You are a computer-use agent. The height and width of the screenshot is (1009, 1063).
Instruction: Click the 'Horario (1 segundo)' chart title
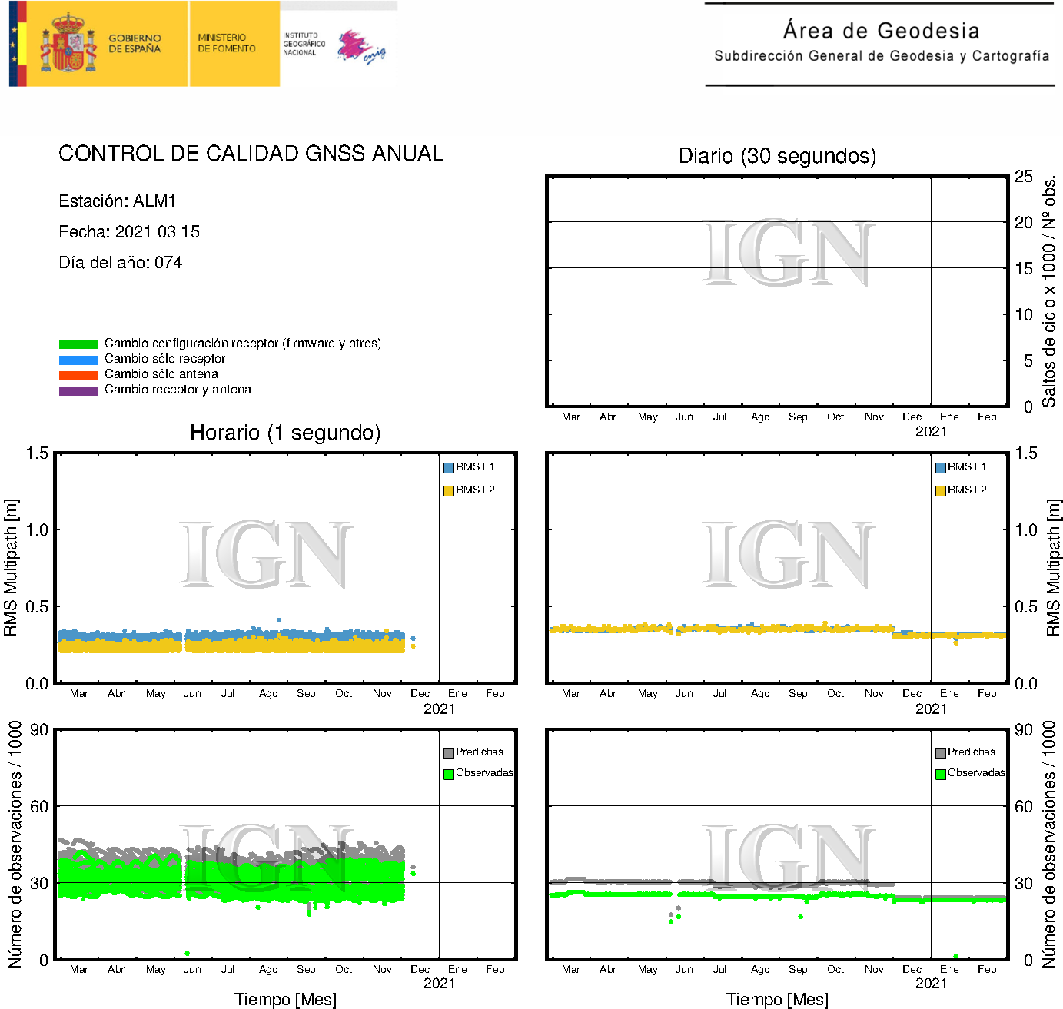pyautogui.click(x=285, y=433)
